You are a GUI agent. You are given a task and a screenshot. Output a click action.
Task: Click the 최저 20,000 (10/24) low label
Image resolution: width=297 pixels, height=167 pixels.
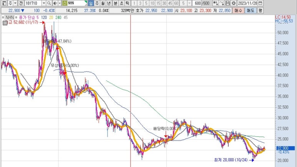(x=231, y=160)
